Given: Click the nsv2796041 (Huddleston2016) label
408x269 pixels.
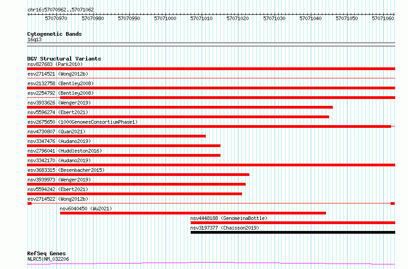Looking at the screenshot, I should click(x=65, y=151).
